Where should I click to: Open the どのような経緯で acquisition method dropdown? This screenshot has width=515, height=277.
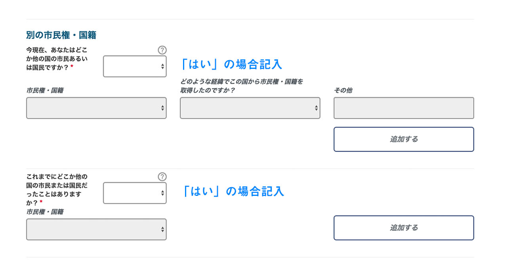pyautogui.click(x=250, y=108)
